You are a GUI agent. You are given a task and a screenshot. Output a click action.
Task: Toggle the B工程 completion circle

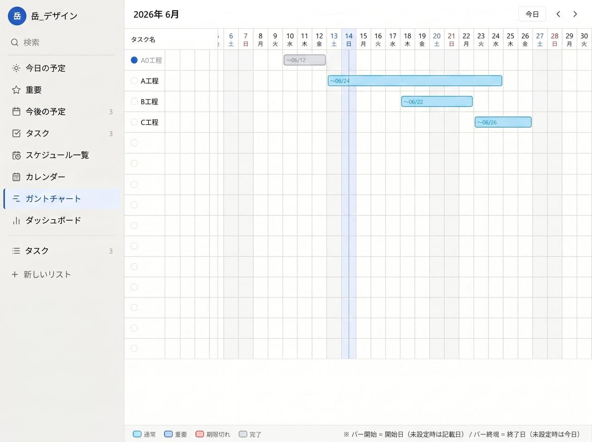134,101
